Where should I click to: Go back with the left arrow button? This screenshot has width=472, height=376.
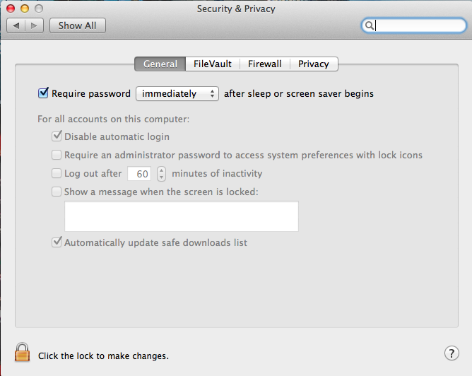(x=16, y=25)
